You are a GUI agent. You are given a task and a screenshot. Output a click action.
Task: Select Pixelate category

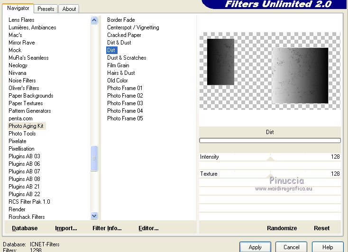(x=18, y=141)
